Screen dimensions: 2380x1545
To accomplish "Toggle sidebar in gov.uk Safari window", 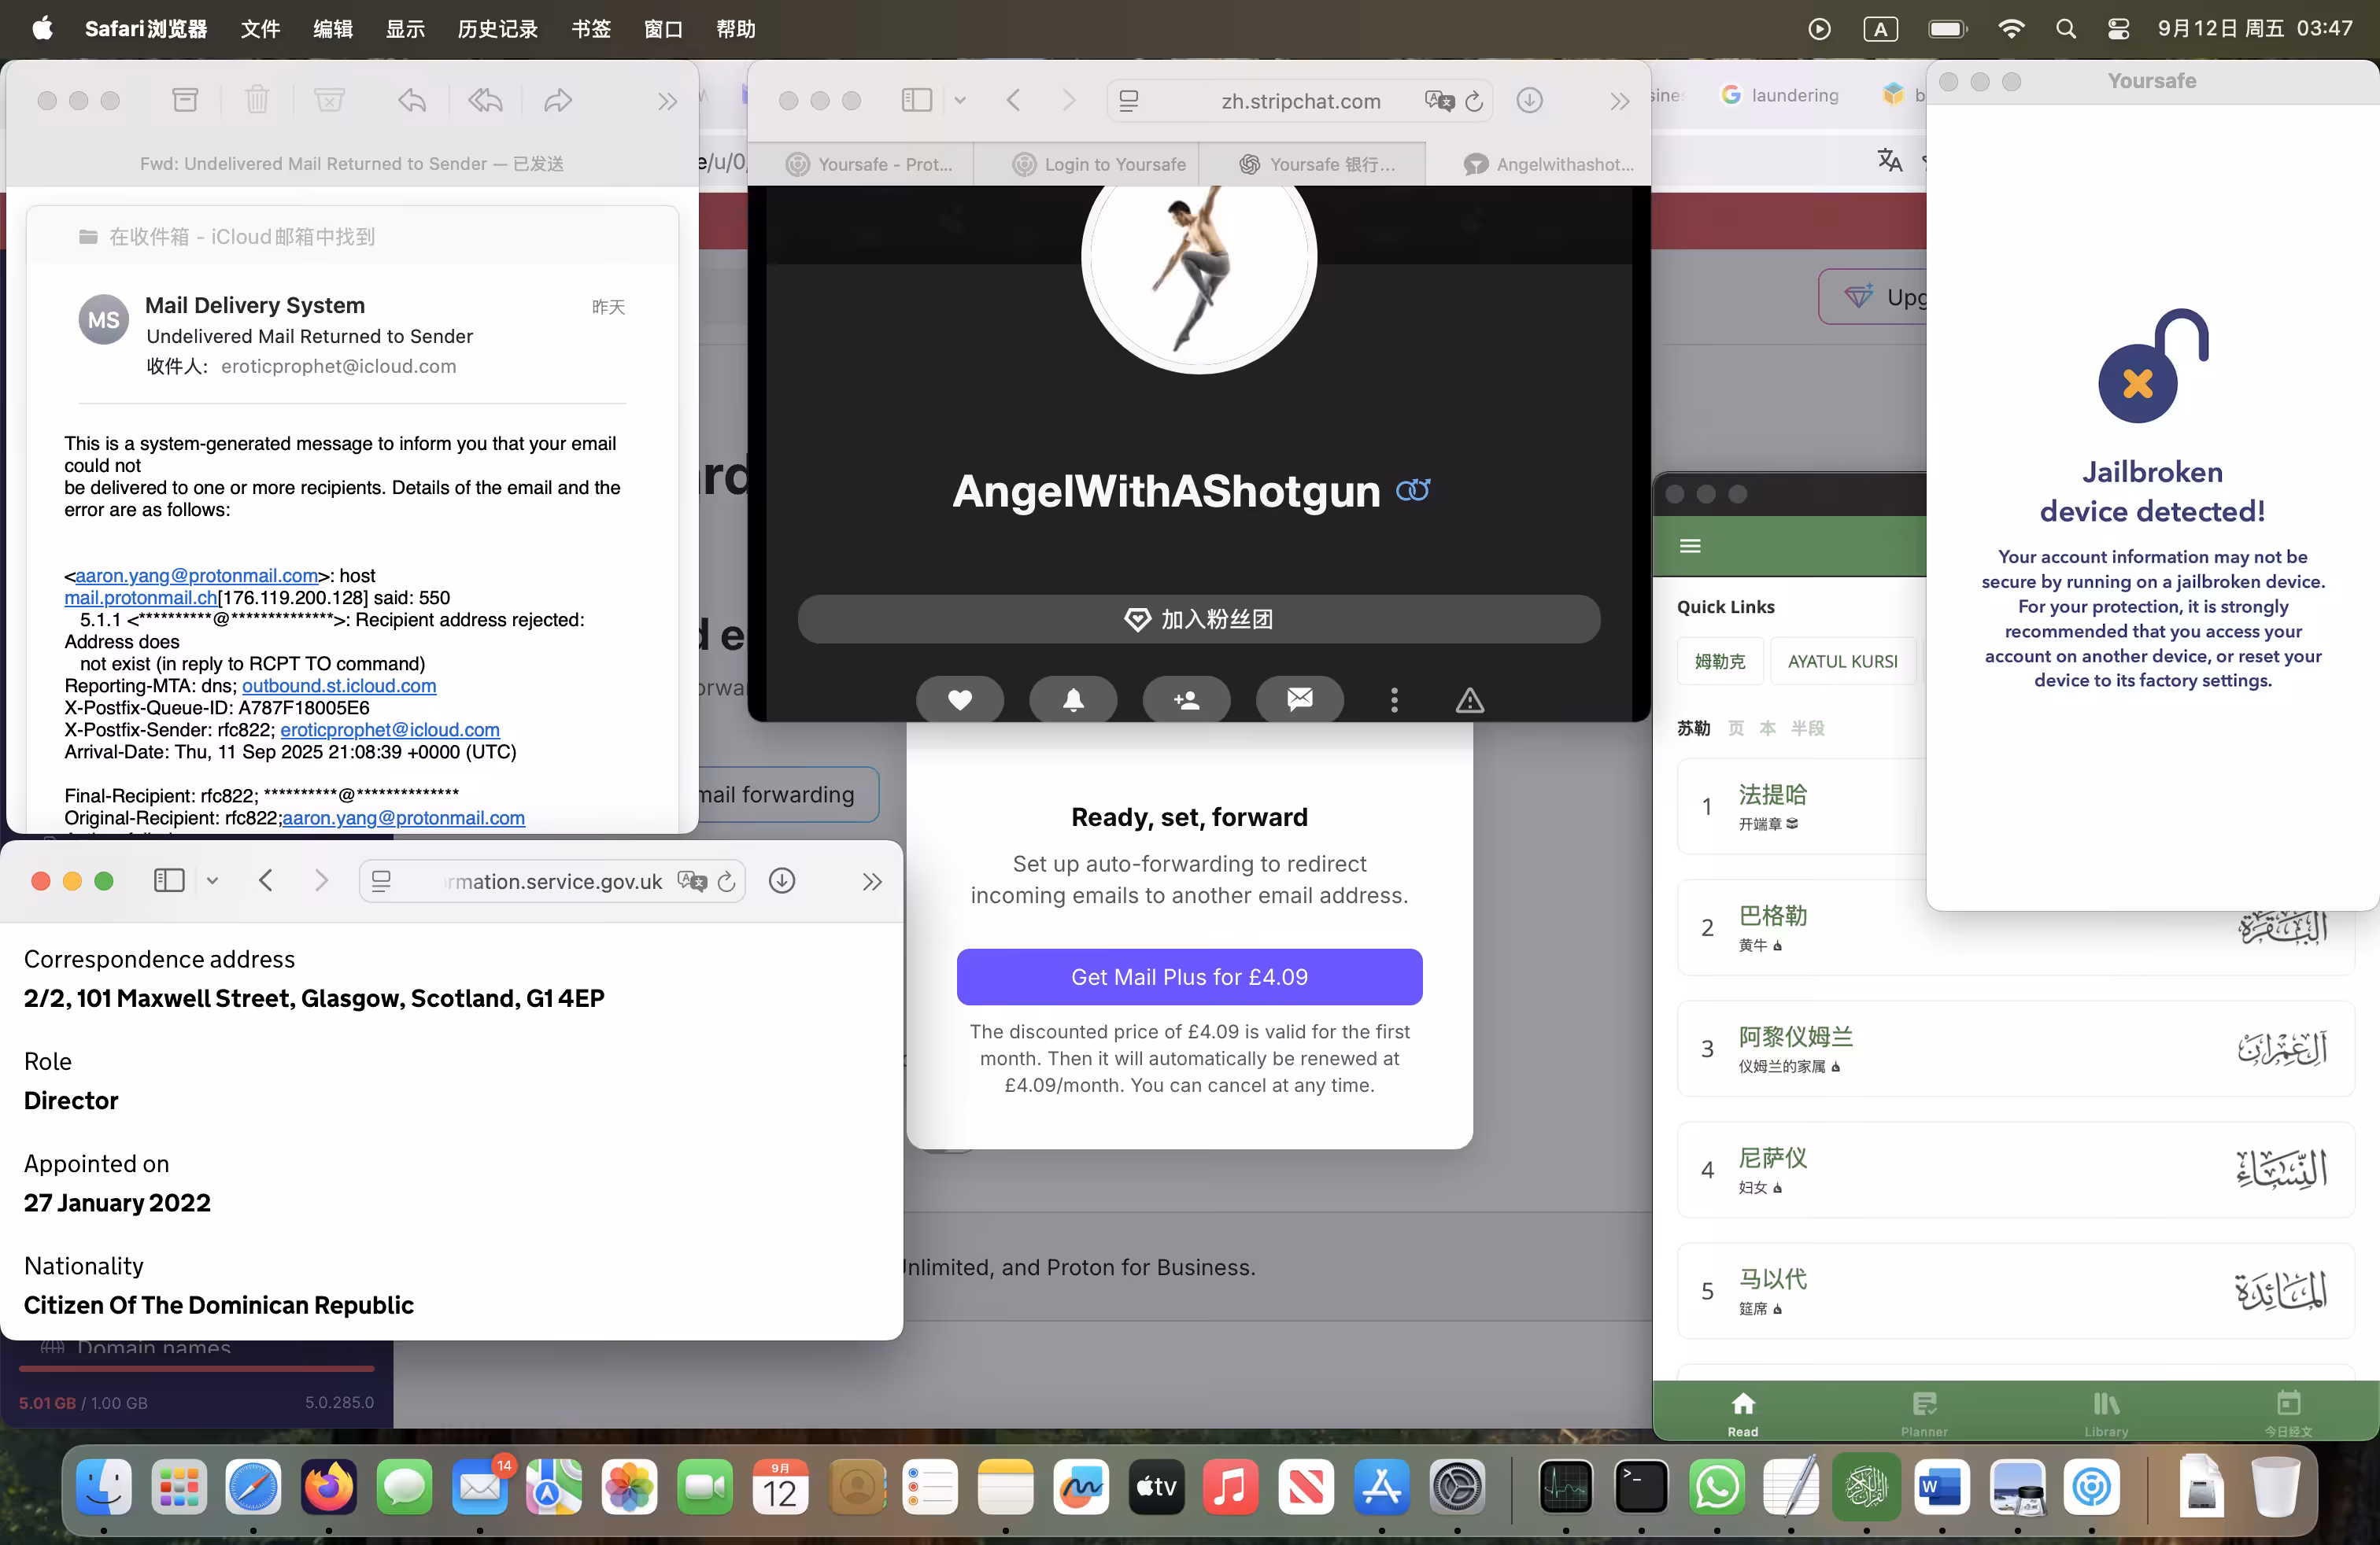I will pos(169,880).
